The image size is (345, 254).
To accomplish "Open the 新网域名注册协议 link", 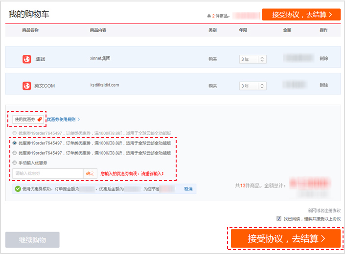I will coord(324,210).
